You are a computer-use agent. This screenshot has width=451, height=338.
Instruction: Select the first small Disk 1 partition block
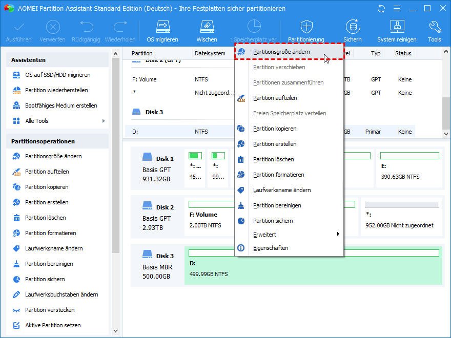click(195, 168)
